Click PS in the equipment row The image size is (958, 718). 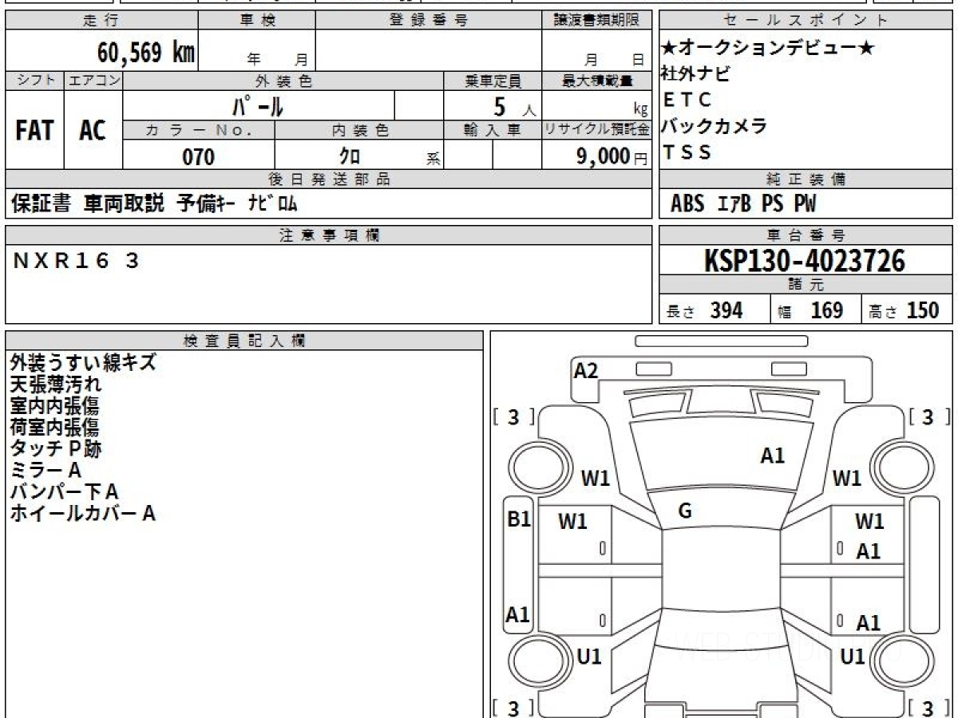pos(772,204)
